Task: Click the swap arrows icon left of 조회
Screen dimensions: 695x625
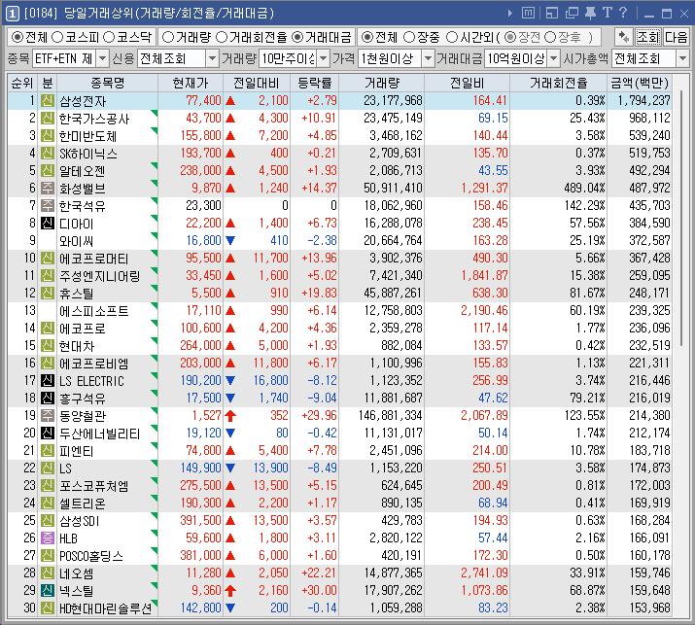Action: point(624,37)
